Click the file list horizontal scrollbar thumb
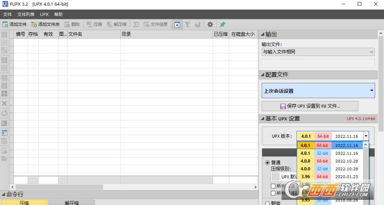The image size is (384, 205). [59, 187]
